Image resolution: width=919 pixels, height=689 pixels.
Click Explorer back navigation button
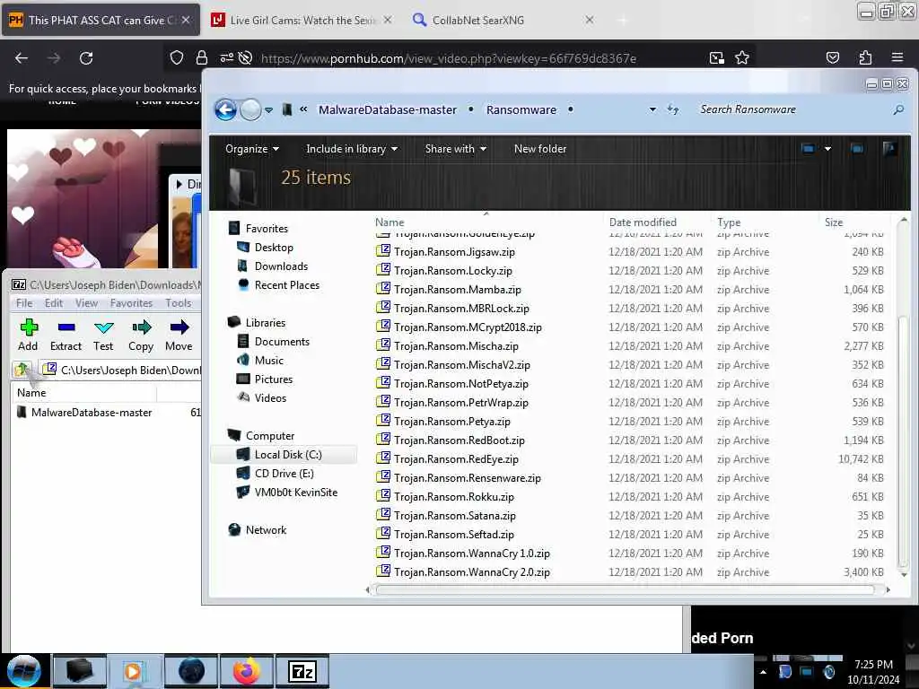tap(225, 109)
